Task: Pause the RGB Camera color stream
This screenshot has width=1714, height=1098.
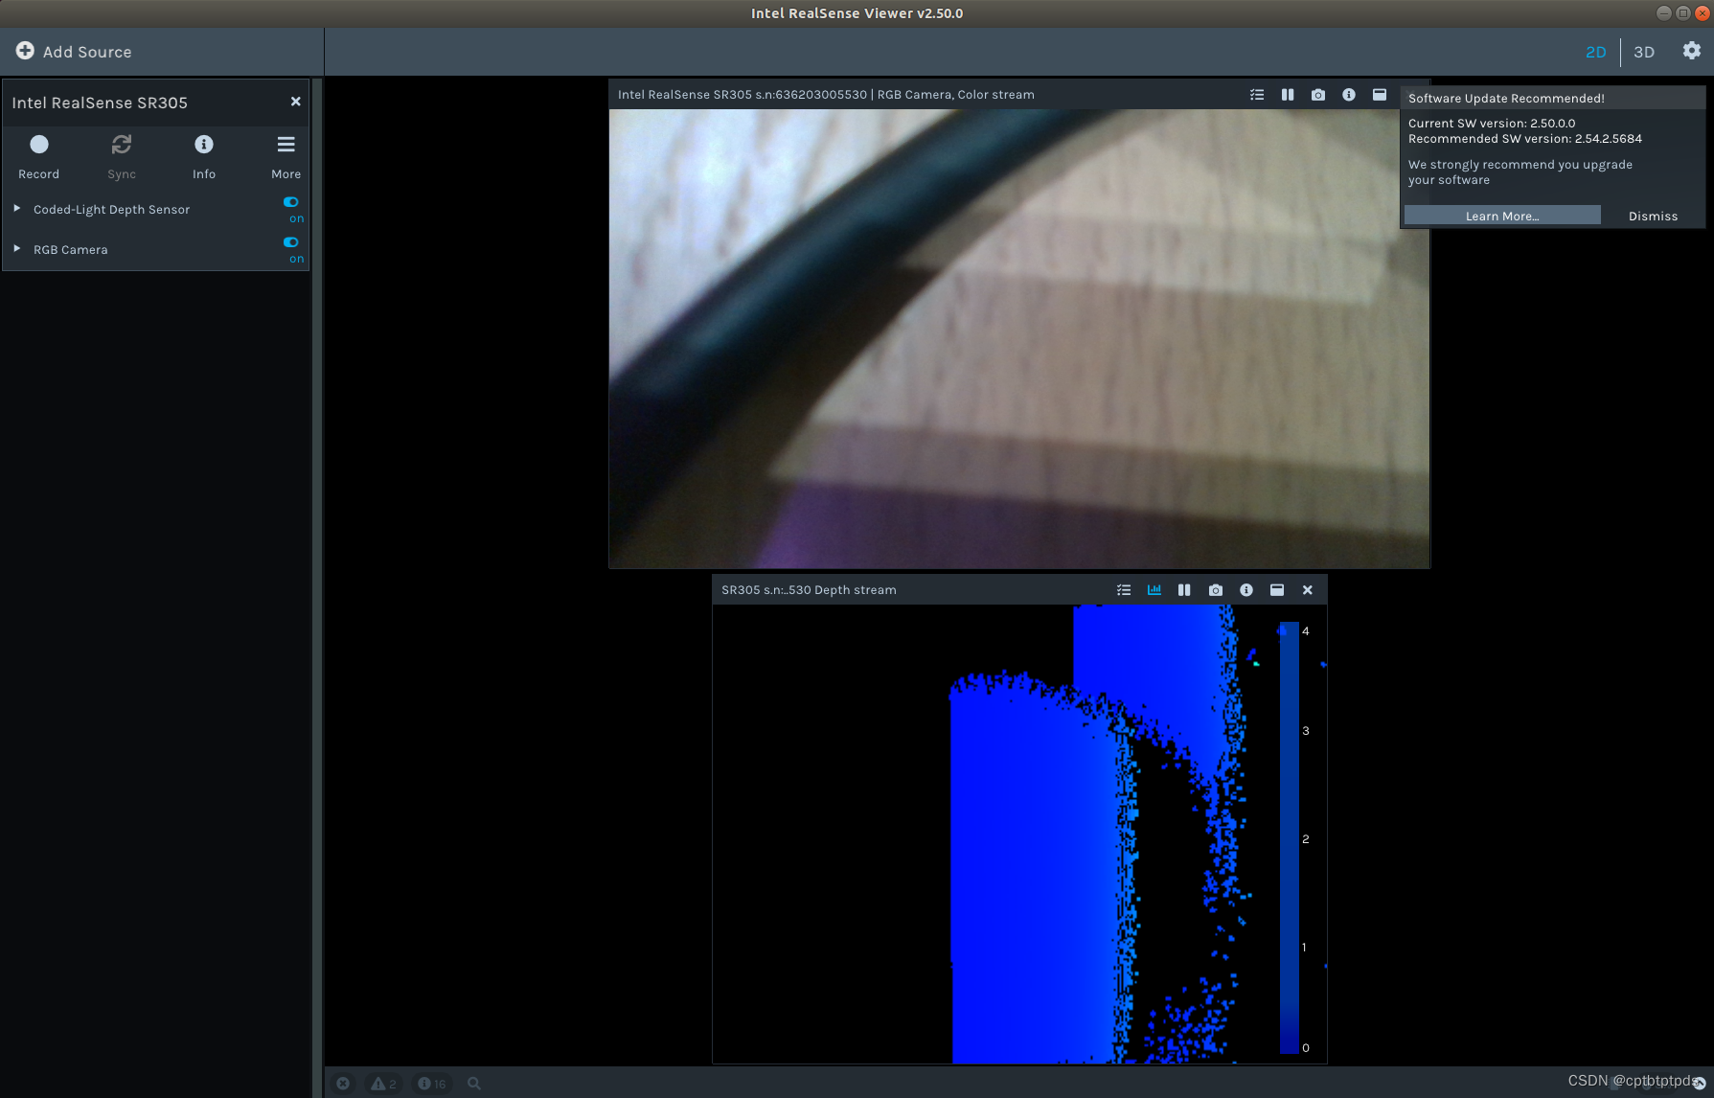Action: tap(1287, 94)
